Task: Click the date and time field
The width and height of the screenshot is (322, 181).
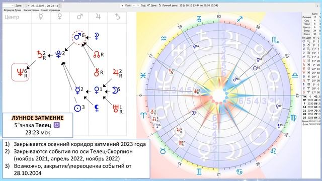Action: (45, 6)
